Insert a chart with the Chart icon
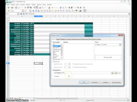Viewport: 137px width, 102px height. [x=69, y=8]
